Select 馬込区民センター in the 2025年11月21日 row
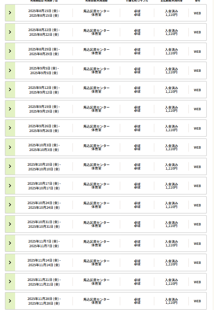This screenshot has width=214, height=310. point(97,280)
